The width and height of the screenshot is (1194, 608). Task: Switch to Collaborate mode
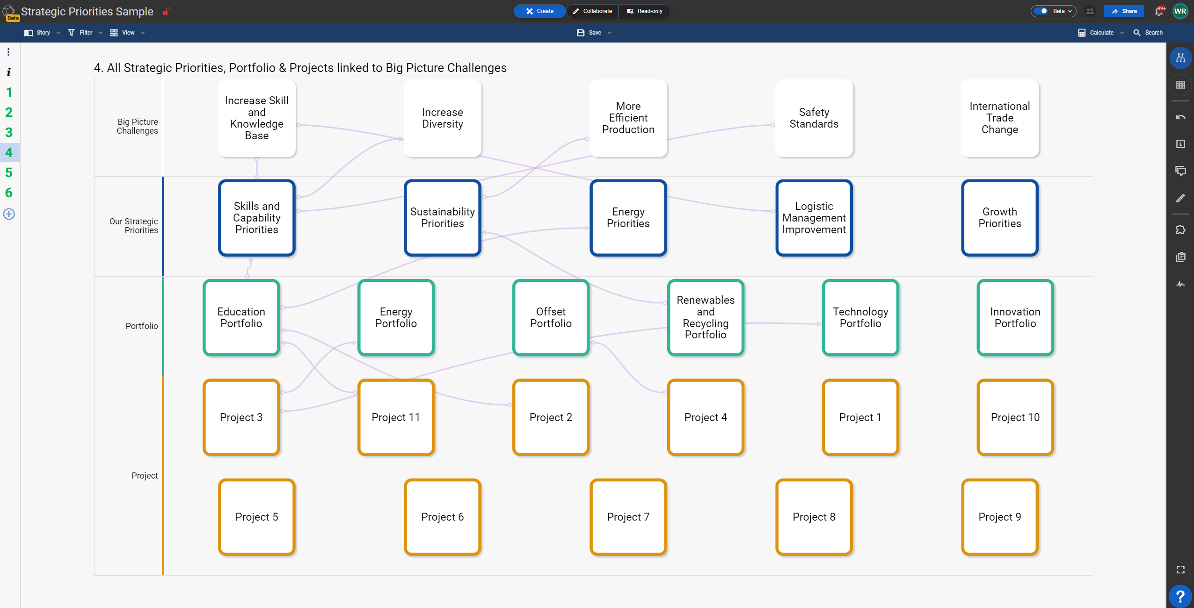pos(592,11)
